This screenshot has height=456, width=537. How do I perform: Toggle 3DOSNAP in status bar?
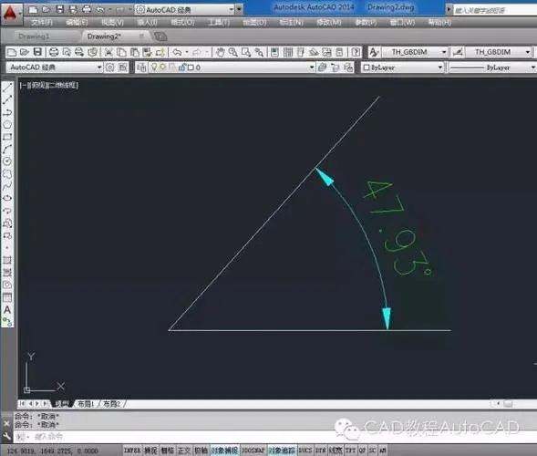tap(253, 451)
